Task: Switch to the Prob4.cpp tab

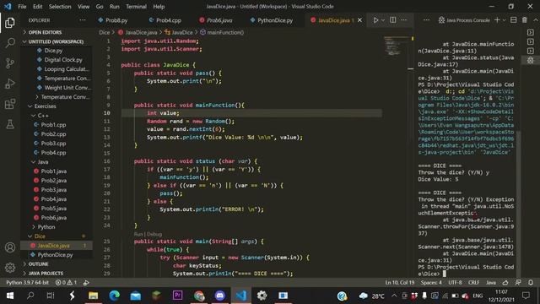Action: [x=169, y=20]
